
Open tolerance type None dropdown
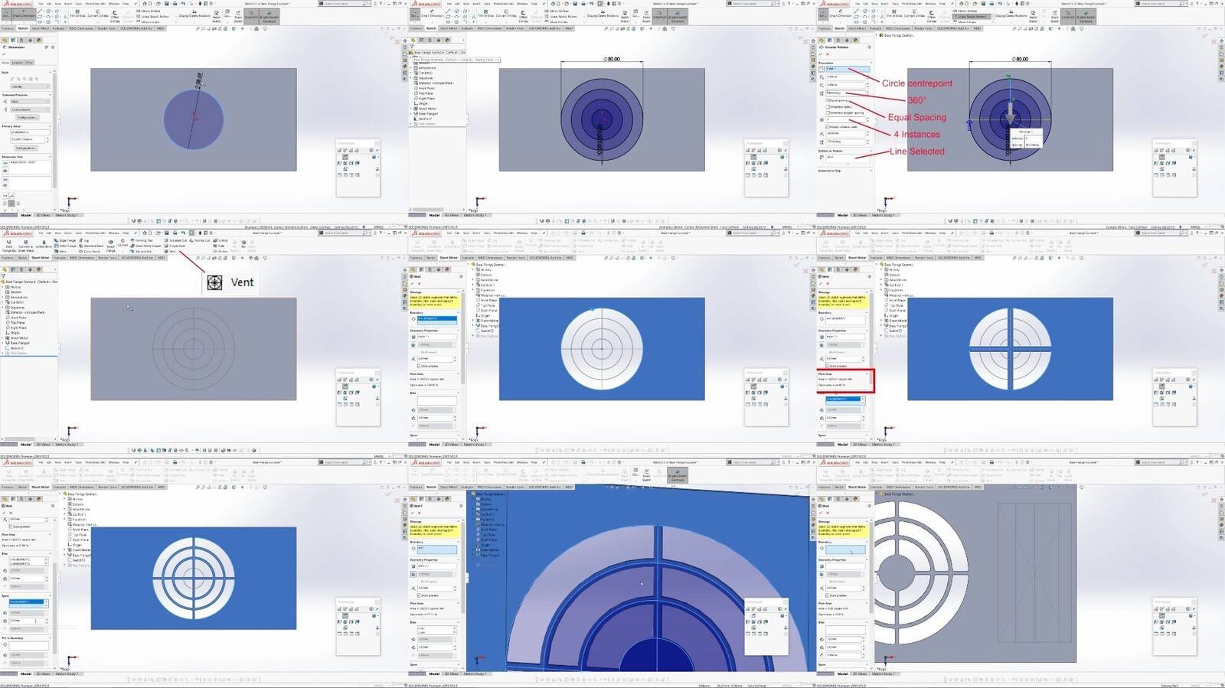(30, 101)
